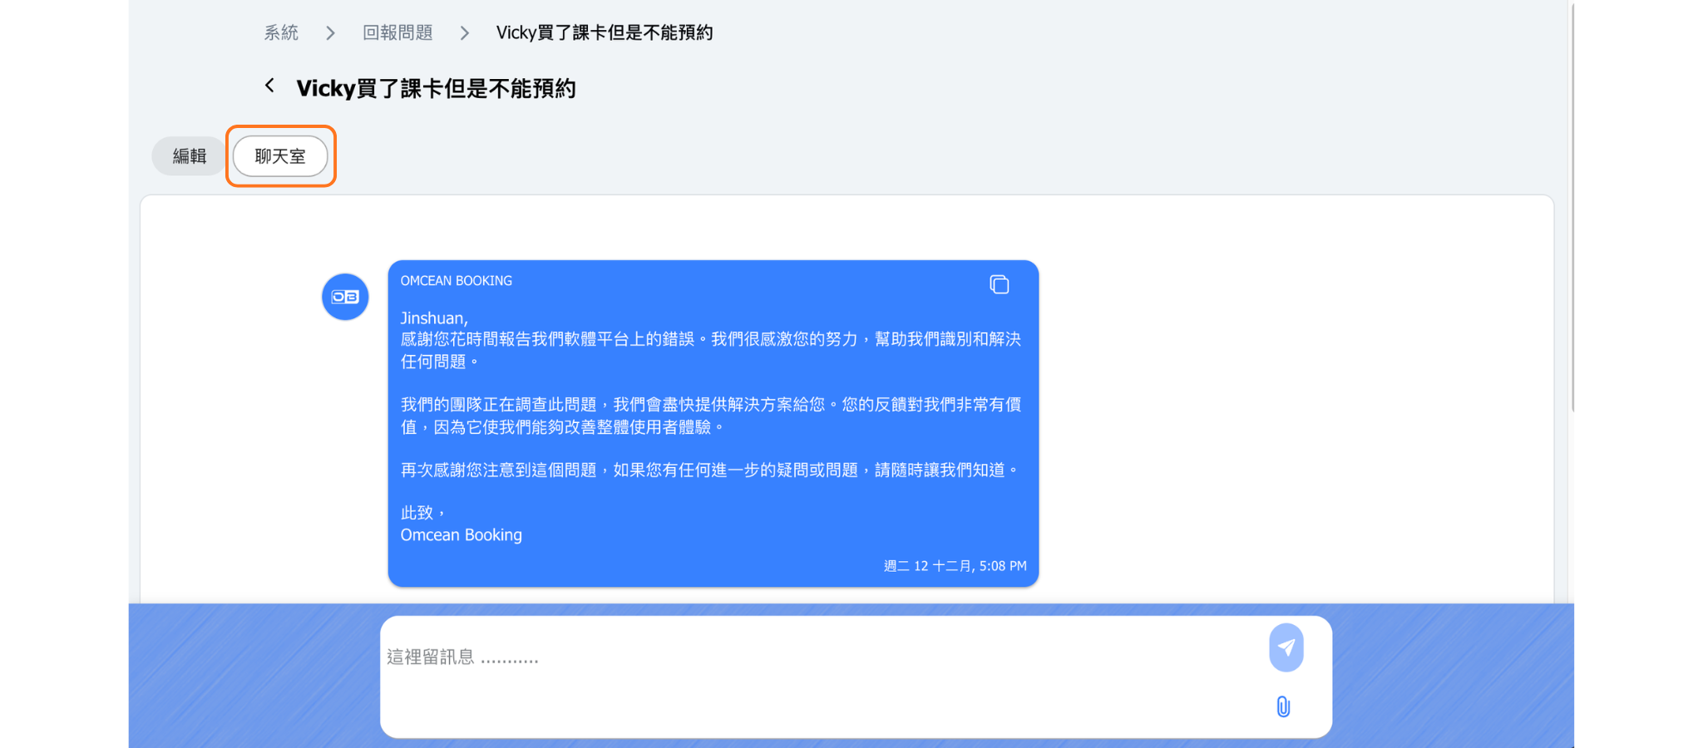The height and width of the screenshot is (748, 1703).
Task: Open 回報問題 from the breadcrumb
Action: click(x=397, y=33)
